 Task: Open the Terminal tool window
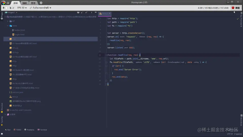click(42, 130)
